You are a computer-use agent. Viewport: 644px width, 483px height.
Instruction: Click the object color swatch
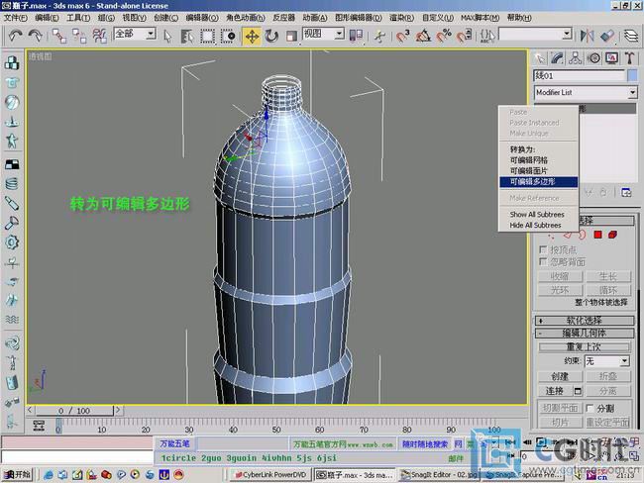pyautogui.click(x=632, y=75)
